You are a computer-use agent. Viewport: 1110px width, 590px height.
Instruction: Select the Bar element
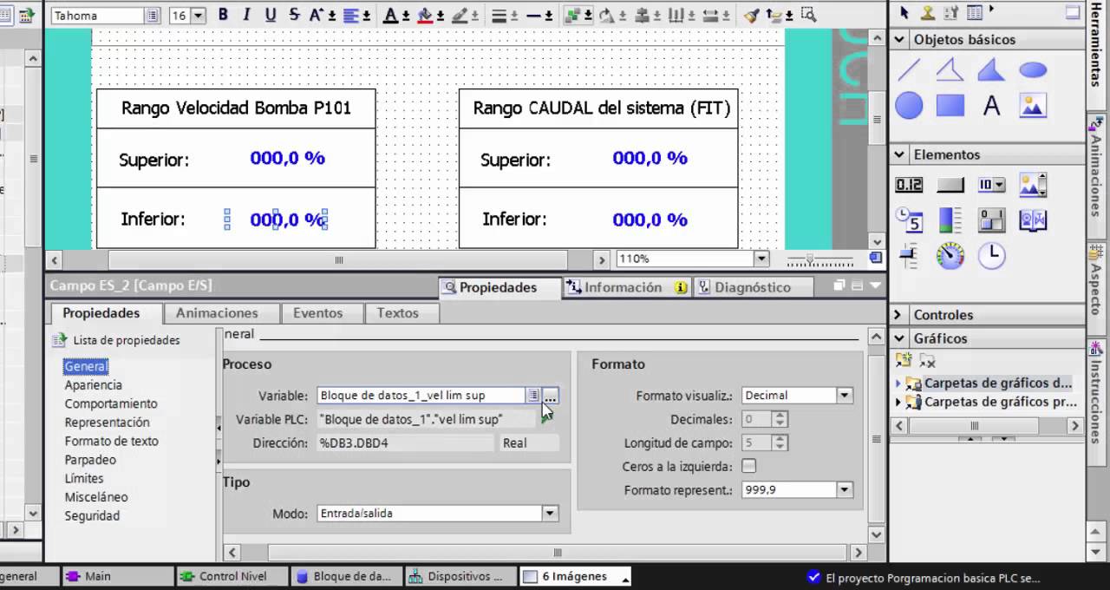(950, 220)
